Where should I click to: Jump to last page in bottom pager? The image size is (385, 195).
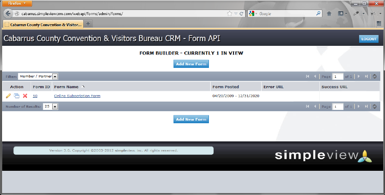pos(366,106)
